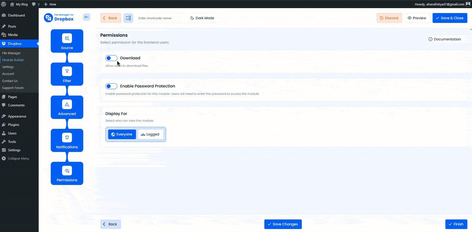Switch the builder to Dark Mode
This screenshot has width=472, height=232.
pos(203,18)
